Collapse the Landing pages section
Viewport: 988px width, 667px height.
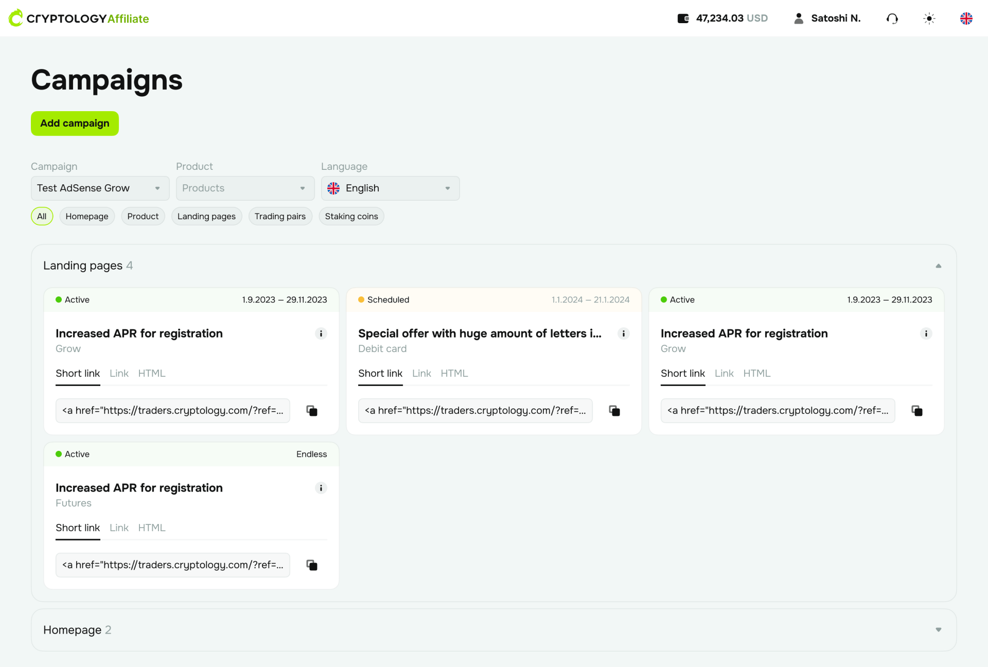coord(939,266)
